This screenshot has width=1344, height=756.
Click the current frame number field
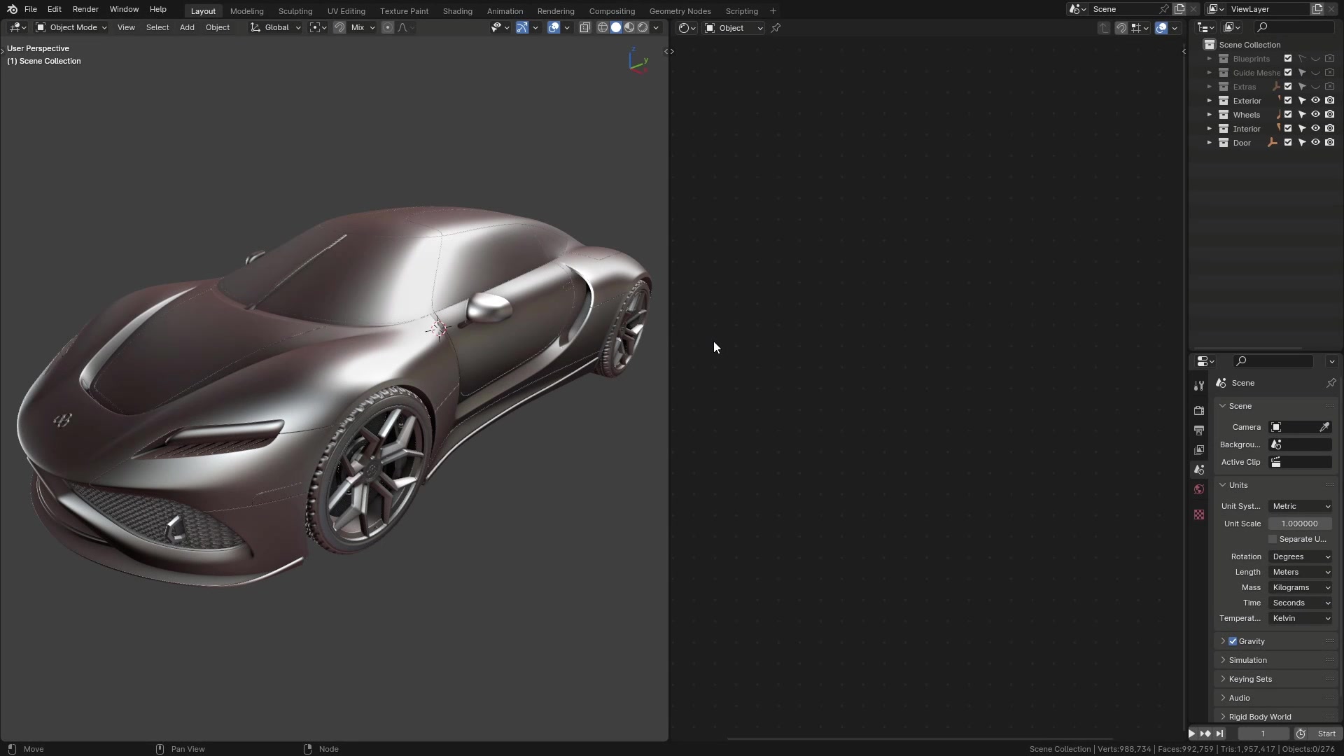click(x=1263, y=734)
